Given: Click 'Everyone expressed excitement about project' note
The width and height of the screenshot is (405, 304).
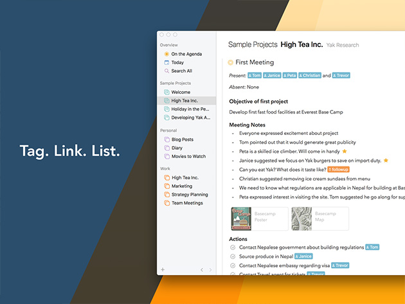Looking at the screenshot, I should pos(289,133).
